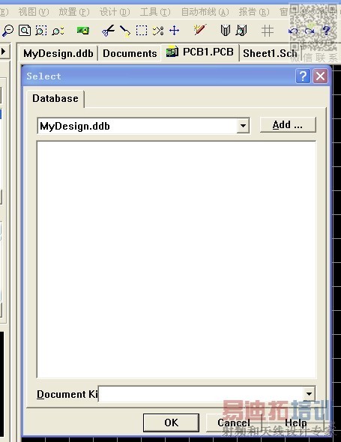Select the Documents tab
341x442 pixels.
[x=130, y=53]
